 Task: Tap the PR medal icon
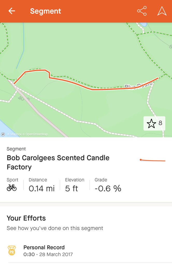tap(12, 251)
